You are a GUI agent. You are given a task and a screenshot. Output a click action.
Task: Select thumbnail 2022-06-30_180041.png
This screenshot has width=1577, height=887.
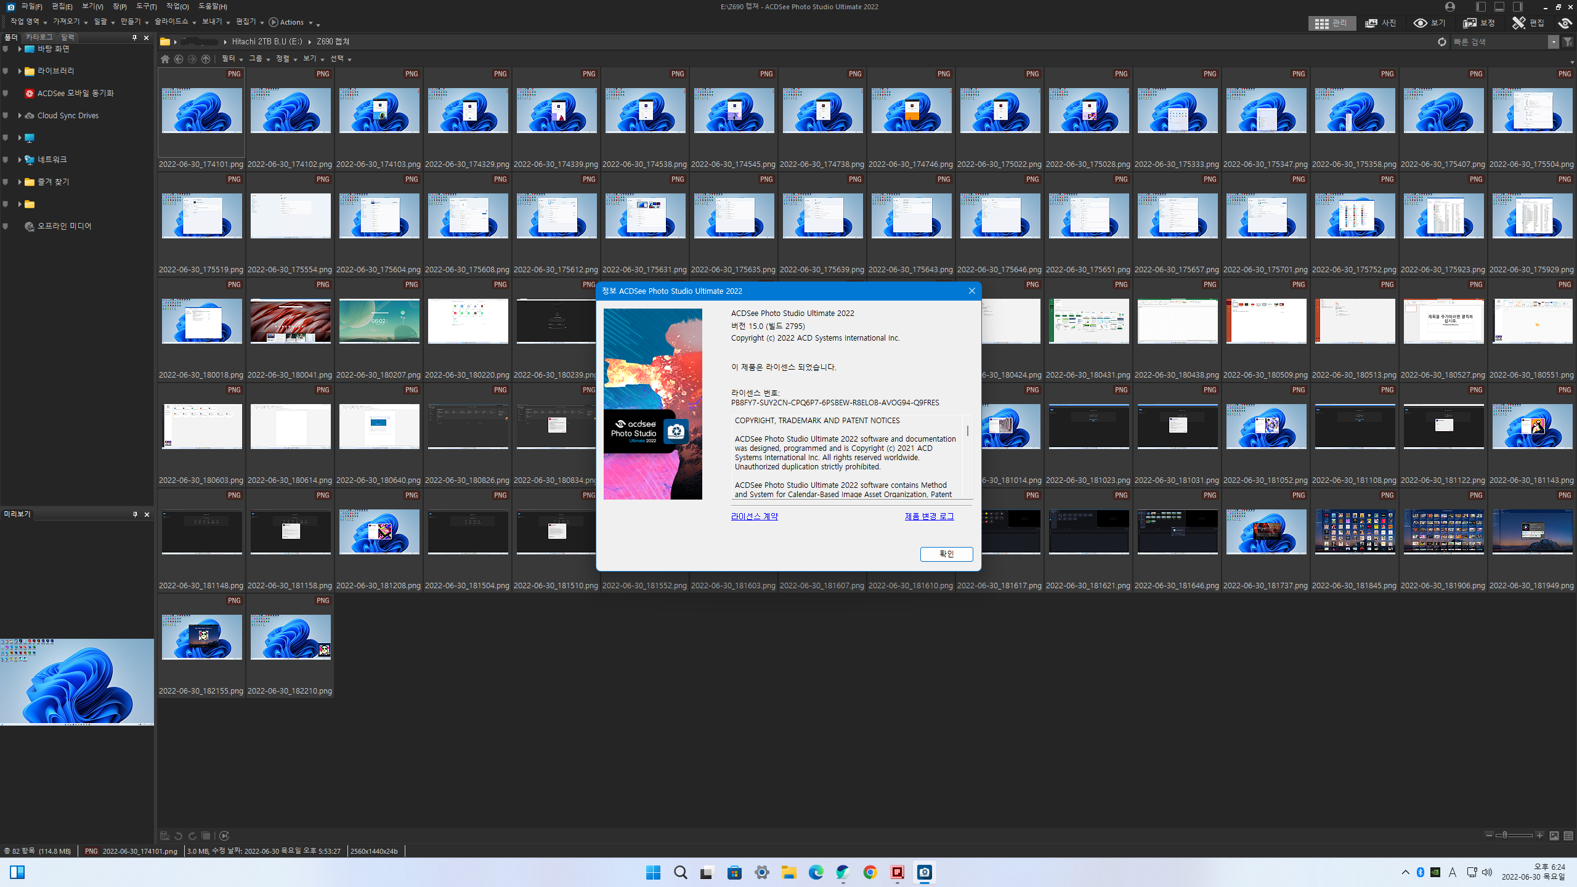(290, 322)
